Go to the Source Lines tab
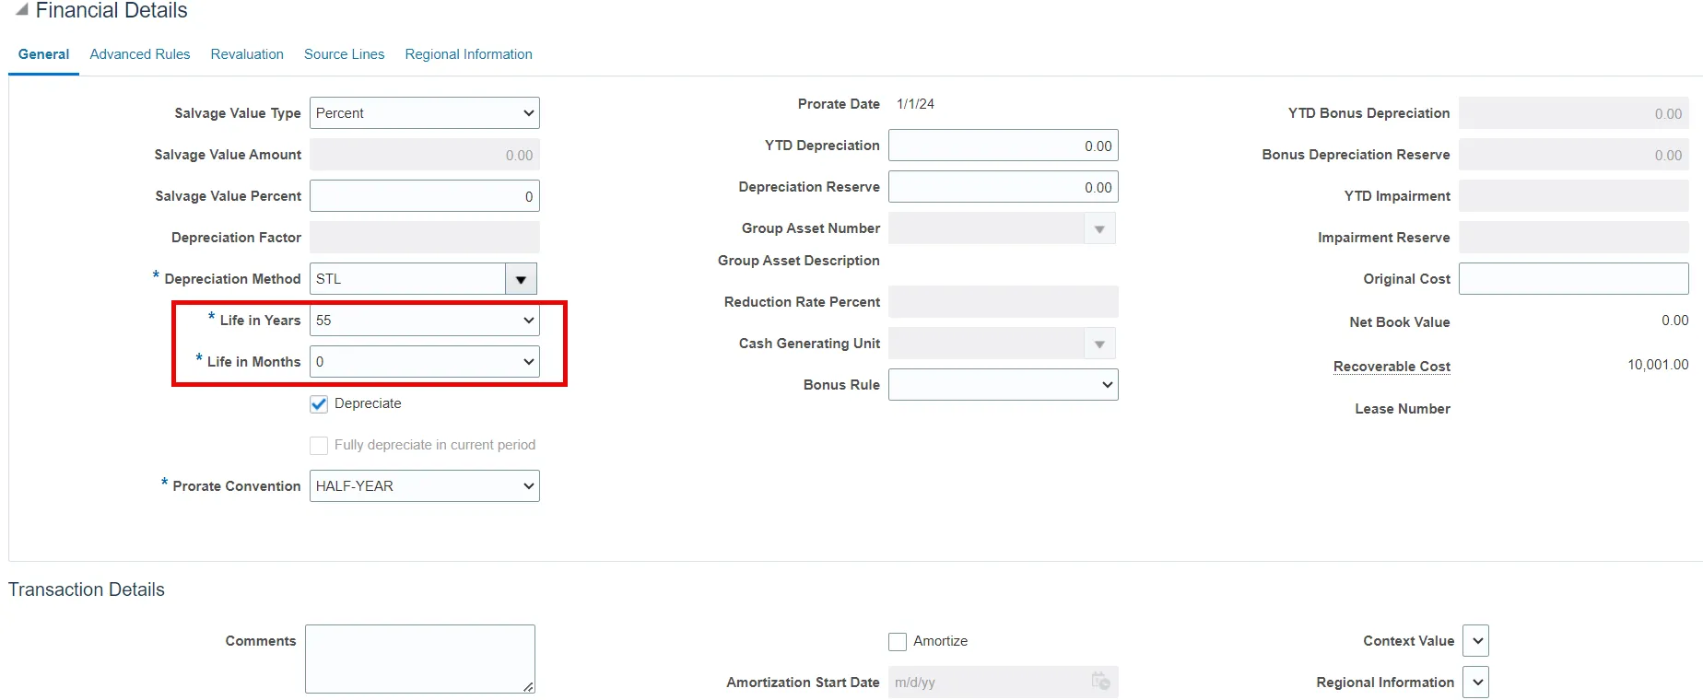Viewport: 1703px width, 700px height. point(345,54)
